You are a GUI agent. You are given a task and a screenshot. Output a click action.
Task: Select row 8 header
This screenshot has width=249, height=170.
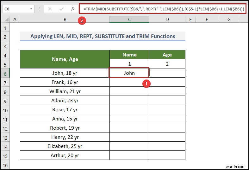(5, 92)
